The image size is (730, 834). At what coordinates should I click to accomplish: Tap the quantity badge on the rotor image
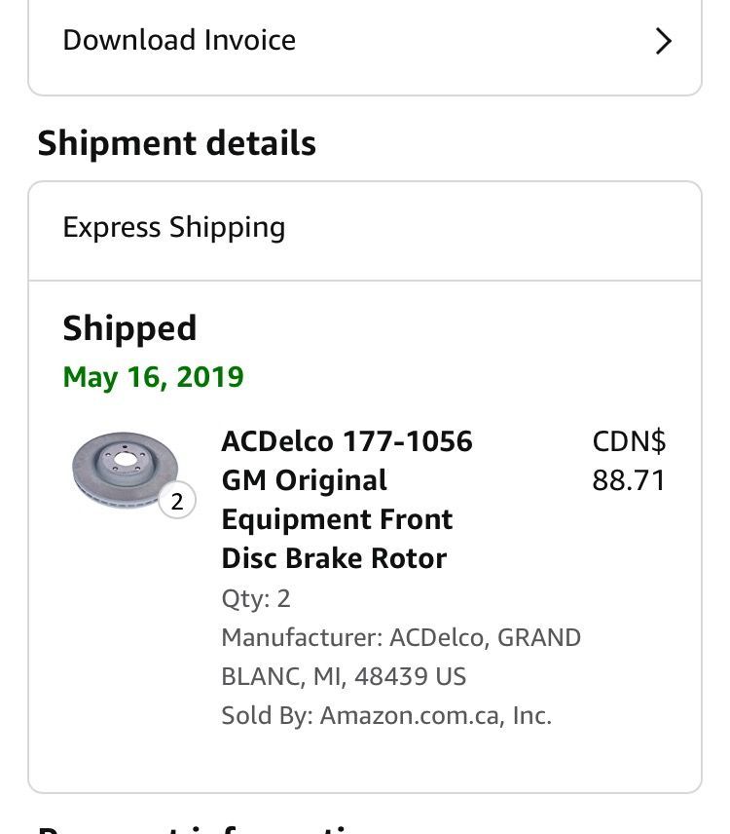click(x=177, y=502)
